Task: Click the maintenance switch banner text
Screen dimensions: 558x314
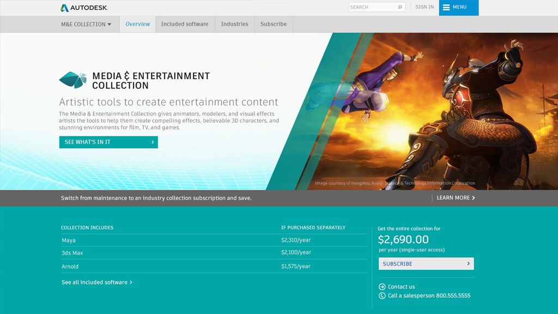Action: [x=156, y=198]
